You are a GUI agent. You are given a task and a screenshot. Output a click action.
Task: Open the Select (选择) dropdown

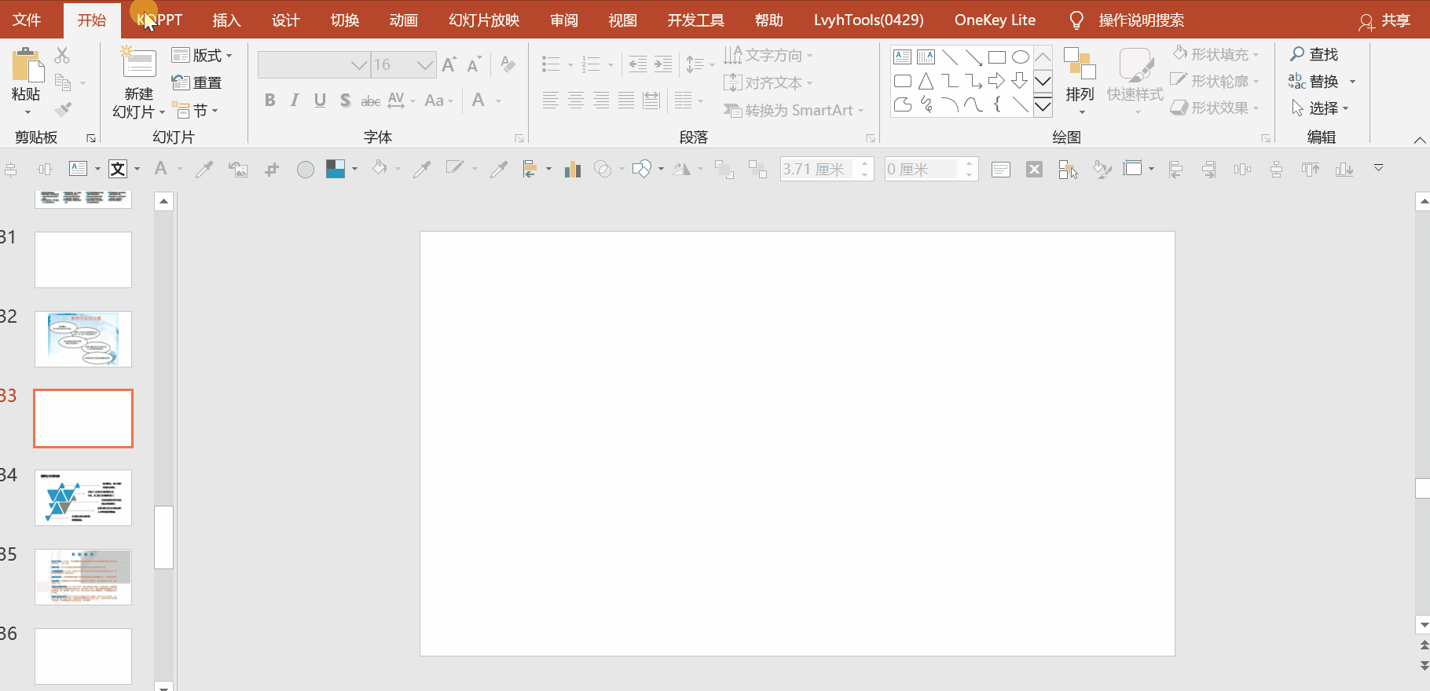click(1321, 108)
